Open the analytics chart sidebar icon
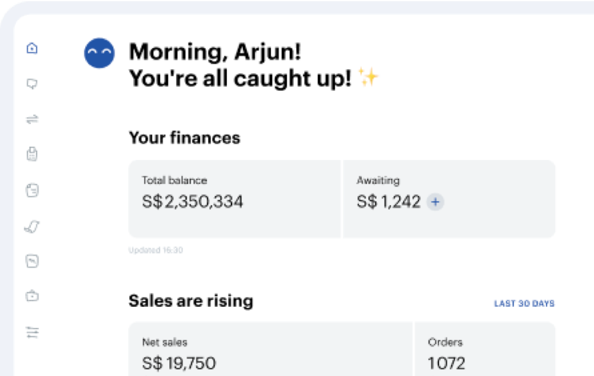The image size is (594, 376). pos(32,261)
